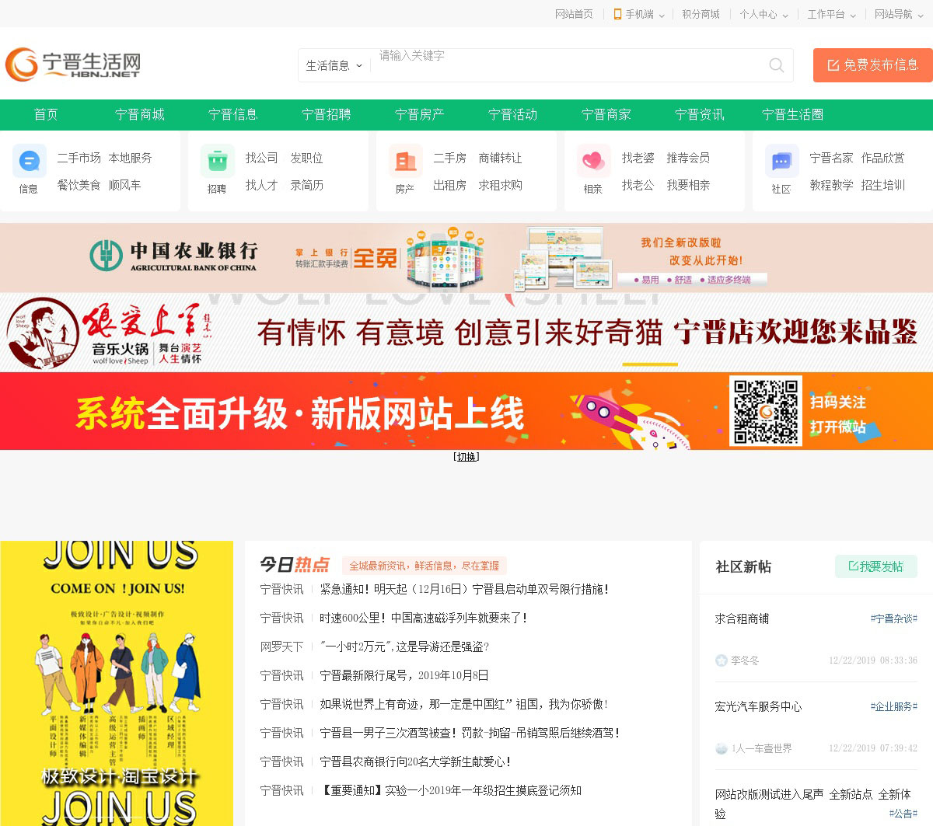Open 宁晋资讯 navigation tab
The image size is (933, 826).
coord(700,114)
